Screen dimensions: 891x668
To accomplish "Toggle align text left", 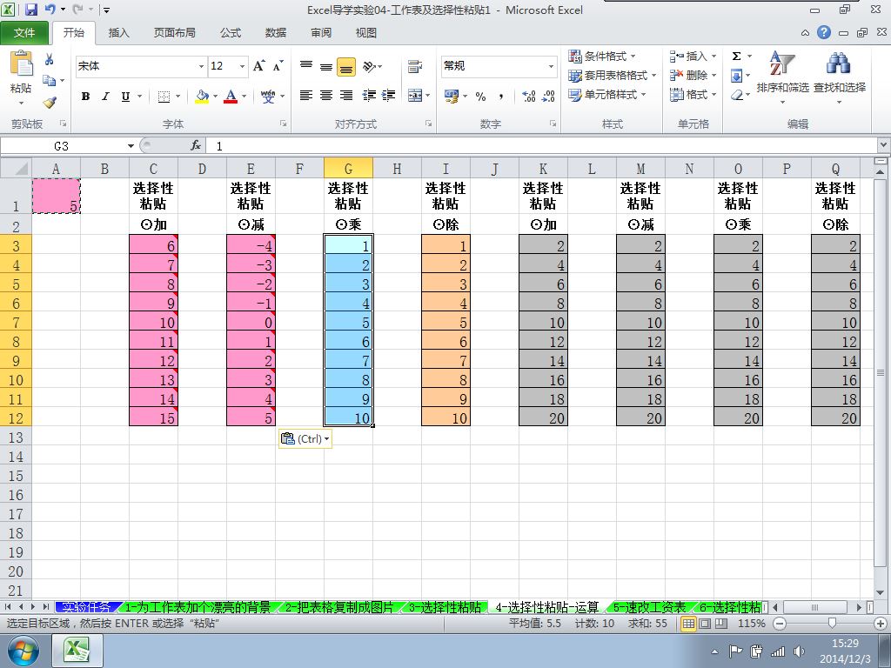I will [306, 96].
